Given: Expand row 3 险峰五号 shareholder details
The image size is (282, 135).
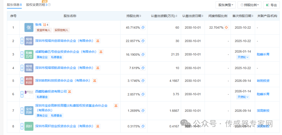Looking at the screenshot, I should tap(22, 54).
